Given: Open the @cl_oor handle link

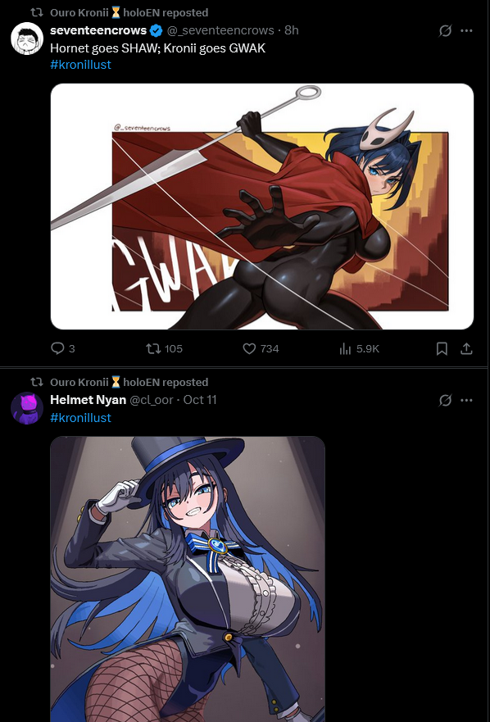Looking at the screenshot, I should click(152, 400).
